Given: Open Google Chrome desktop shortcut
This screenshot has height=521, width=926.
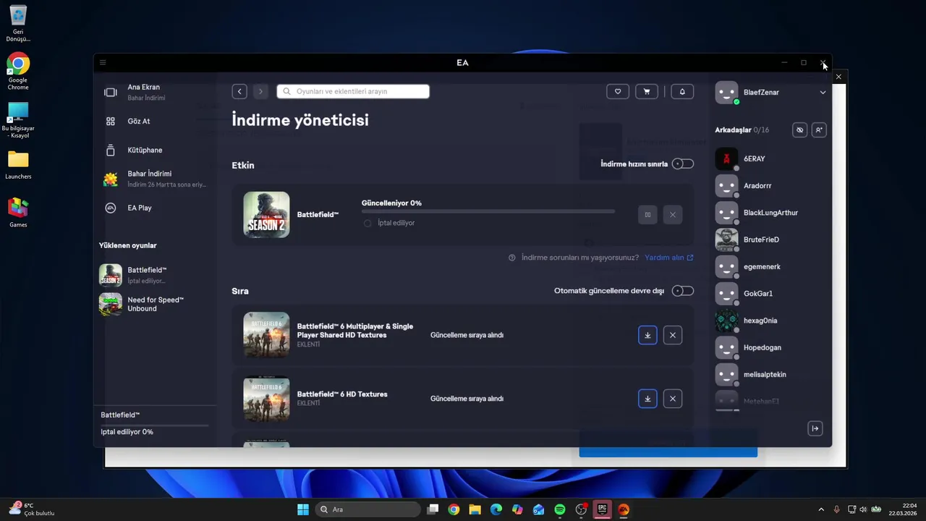Looking at the screenshot, I should (x=18, y=71).
